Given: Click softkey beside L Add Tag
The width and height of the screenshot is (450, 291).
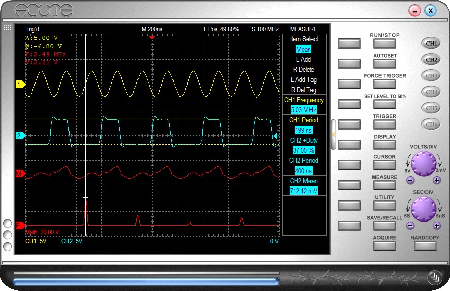Looking at the screenshot, I should tap(349, 84).
